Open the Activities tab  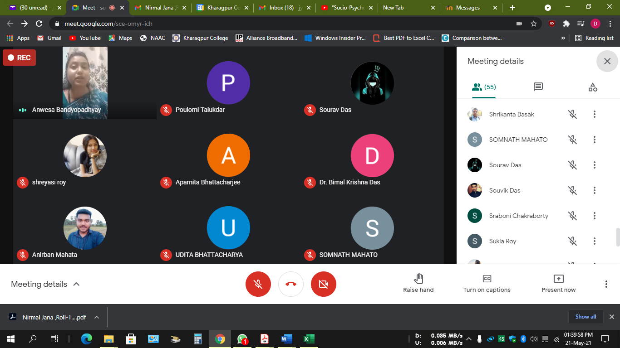click(x=593, y=87)
